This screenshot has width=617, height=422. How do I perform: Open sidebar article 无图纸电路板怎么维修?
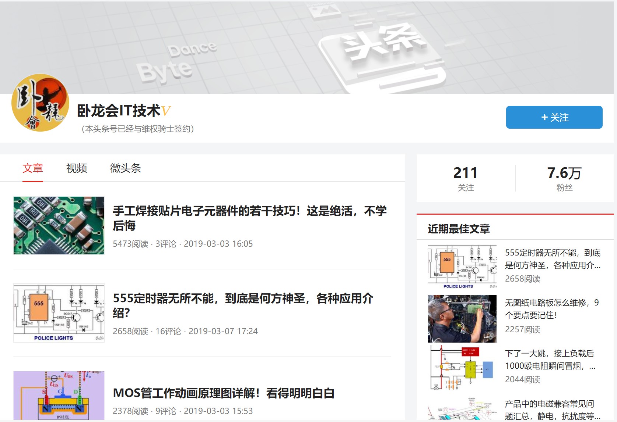(552, 309)
